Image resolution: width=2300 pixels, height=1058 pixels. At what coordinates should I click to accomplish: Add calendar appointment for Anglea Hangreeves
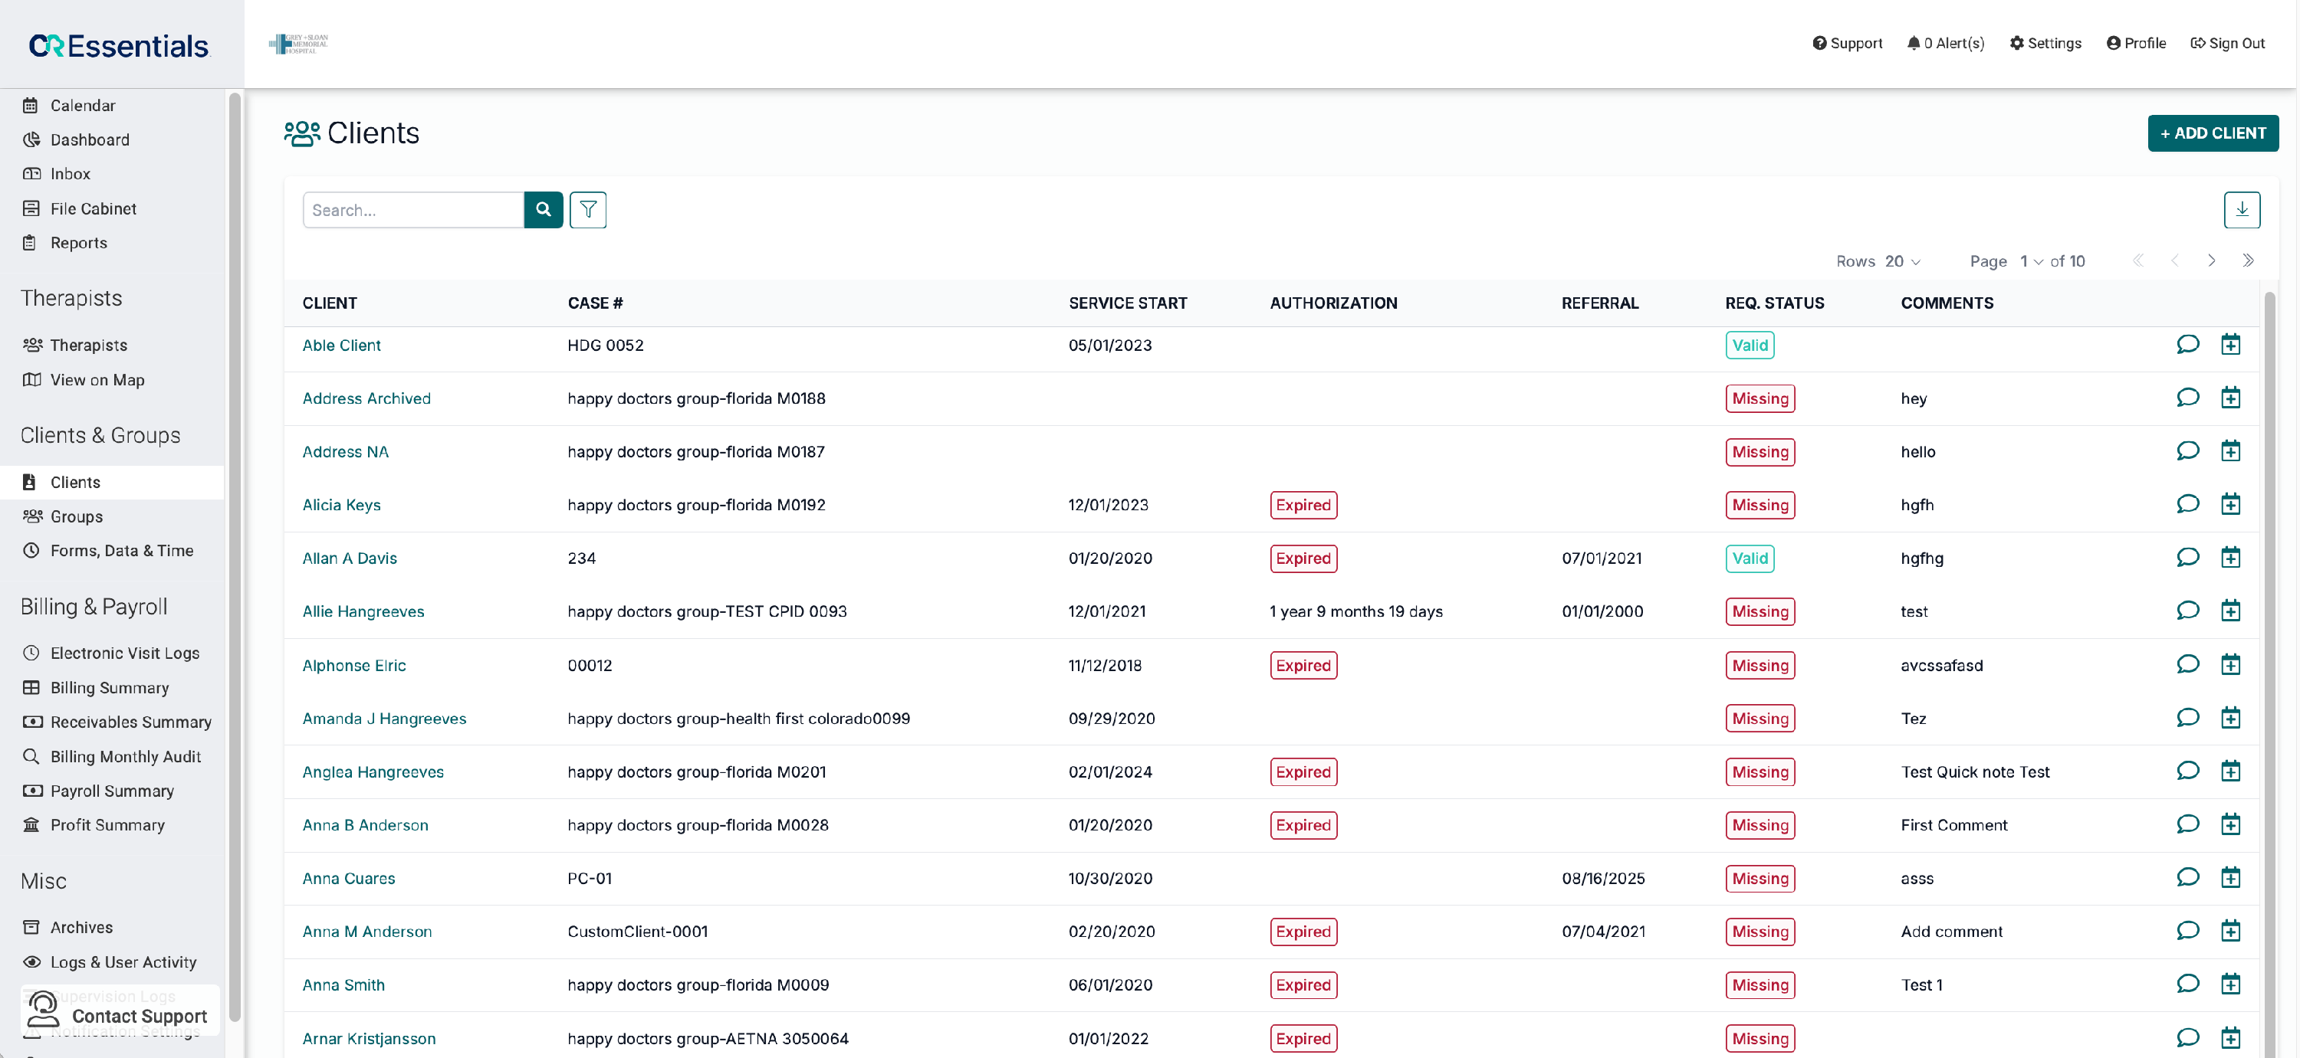(2230, 771)
